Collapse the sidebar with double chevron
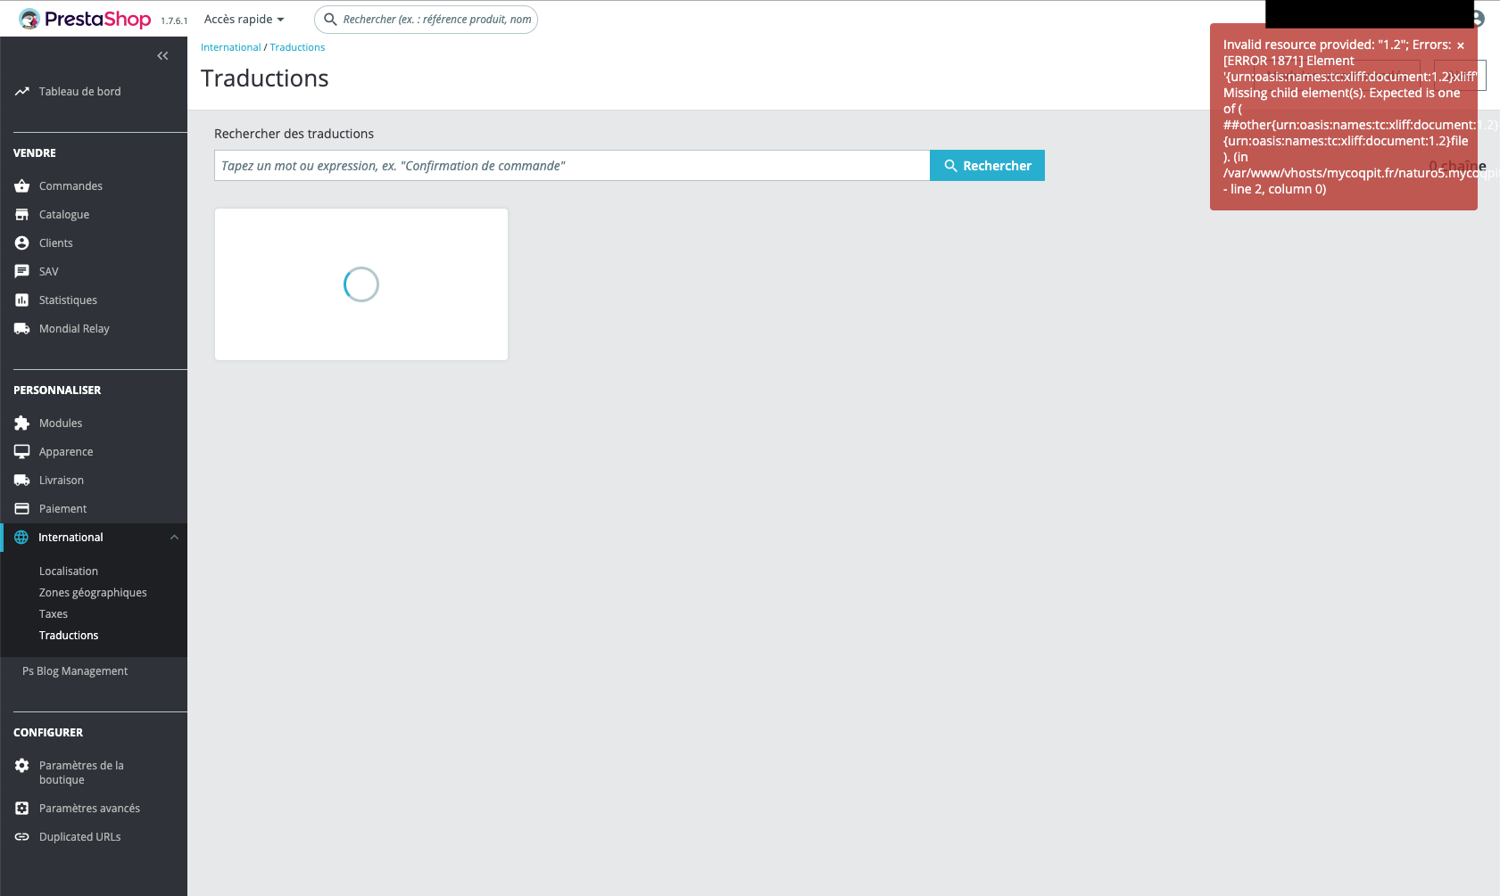Image resolution: width=1500 pixels, height=896 pixels. (x=162, y=55)
